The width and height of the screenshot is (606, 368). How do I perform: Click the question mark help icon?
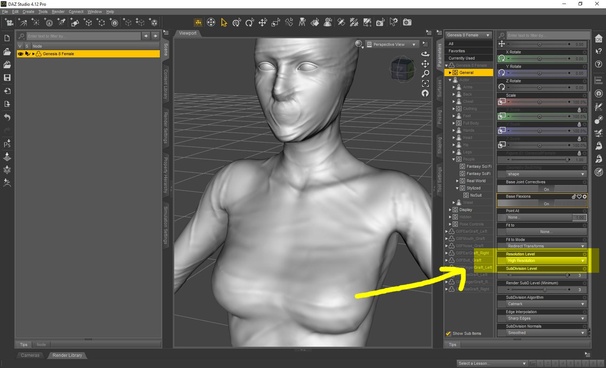click(599, 64)
